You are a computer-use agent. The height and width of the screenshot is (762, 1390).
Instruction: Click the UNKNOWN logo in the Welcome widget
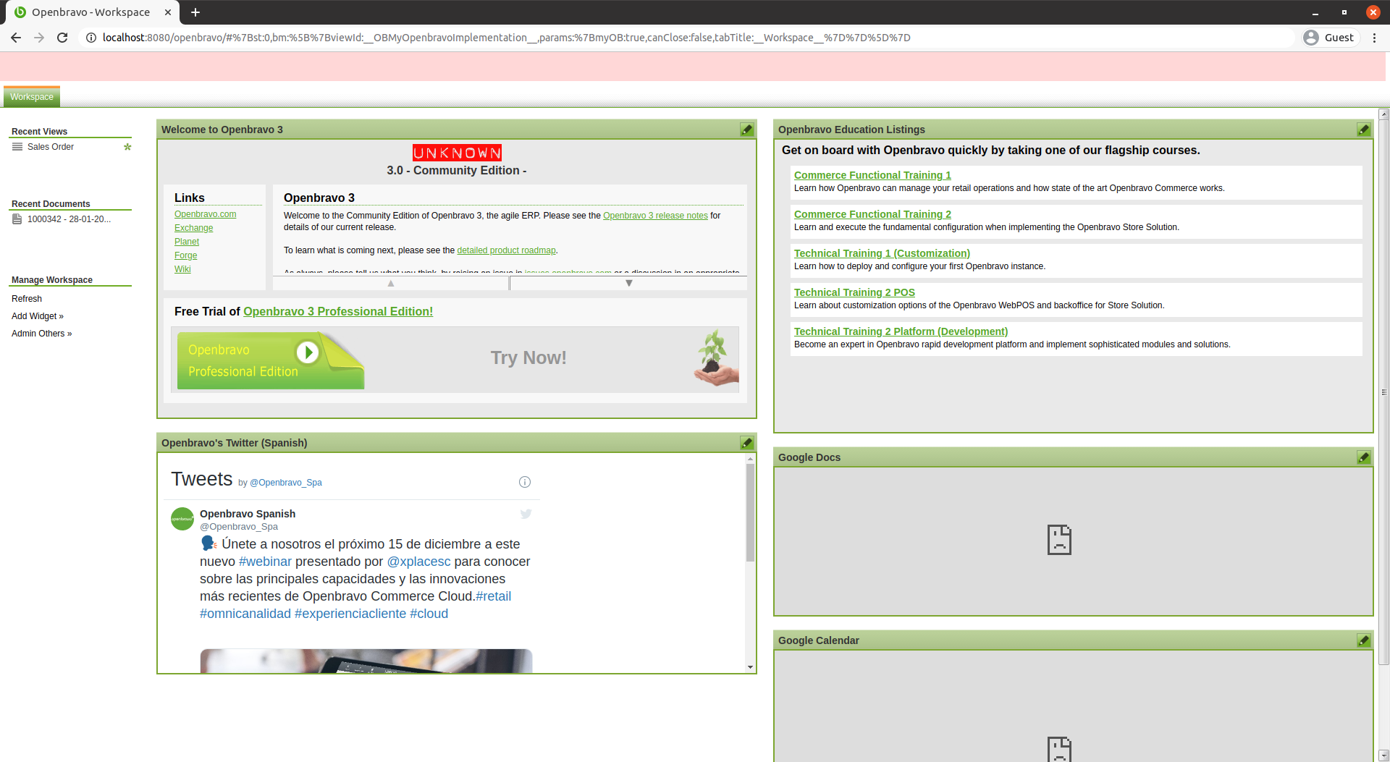point(457,153)
